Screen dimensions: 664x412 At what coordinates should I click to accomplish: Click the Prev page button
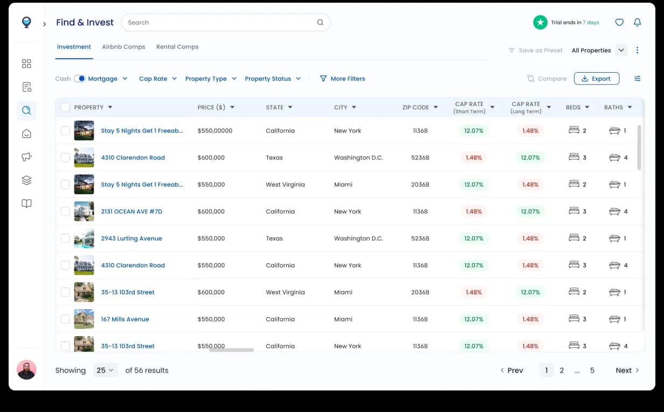511,370
